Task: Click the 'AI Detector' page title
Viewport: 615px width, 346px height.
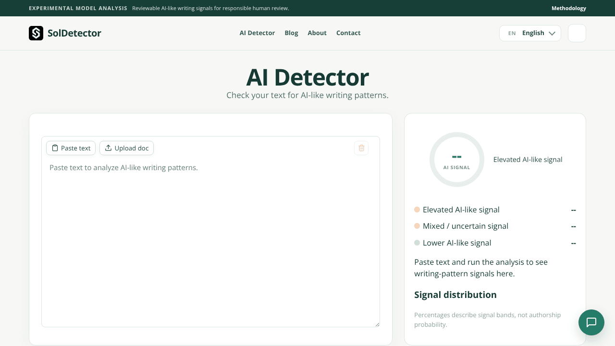Action: pos(307,77)
